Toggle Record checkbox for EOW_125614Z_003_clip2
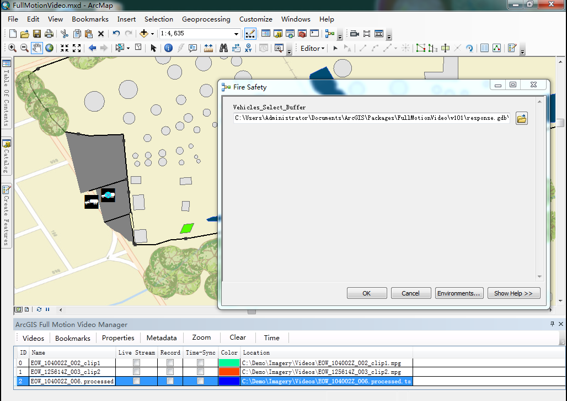567x401 pixels. tap(170, 372)
